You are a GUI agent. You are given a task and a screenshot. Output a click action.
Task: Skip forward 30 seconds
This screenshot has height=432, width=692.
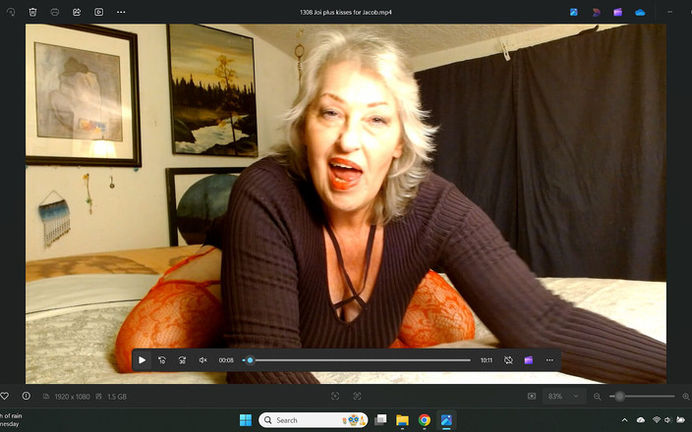click(x=182, y=360)
